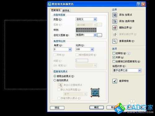Toggle the Double (双向) checkbox
This screenshot has width=155, height=116.
55,55
